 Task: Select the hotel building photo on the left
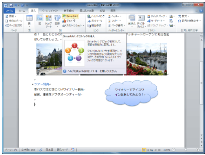click(x=49, y=59)
